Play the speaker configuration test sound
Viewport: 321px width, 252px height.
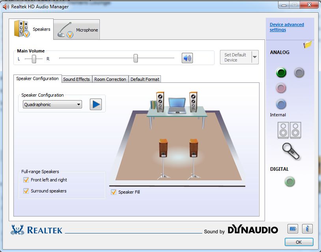coord(96,104)
